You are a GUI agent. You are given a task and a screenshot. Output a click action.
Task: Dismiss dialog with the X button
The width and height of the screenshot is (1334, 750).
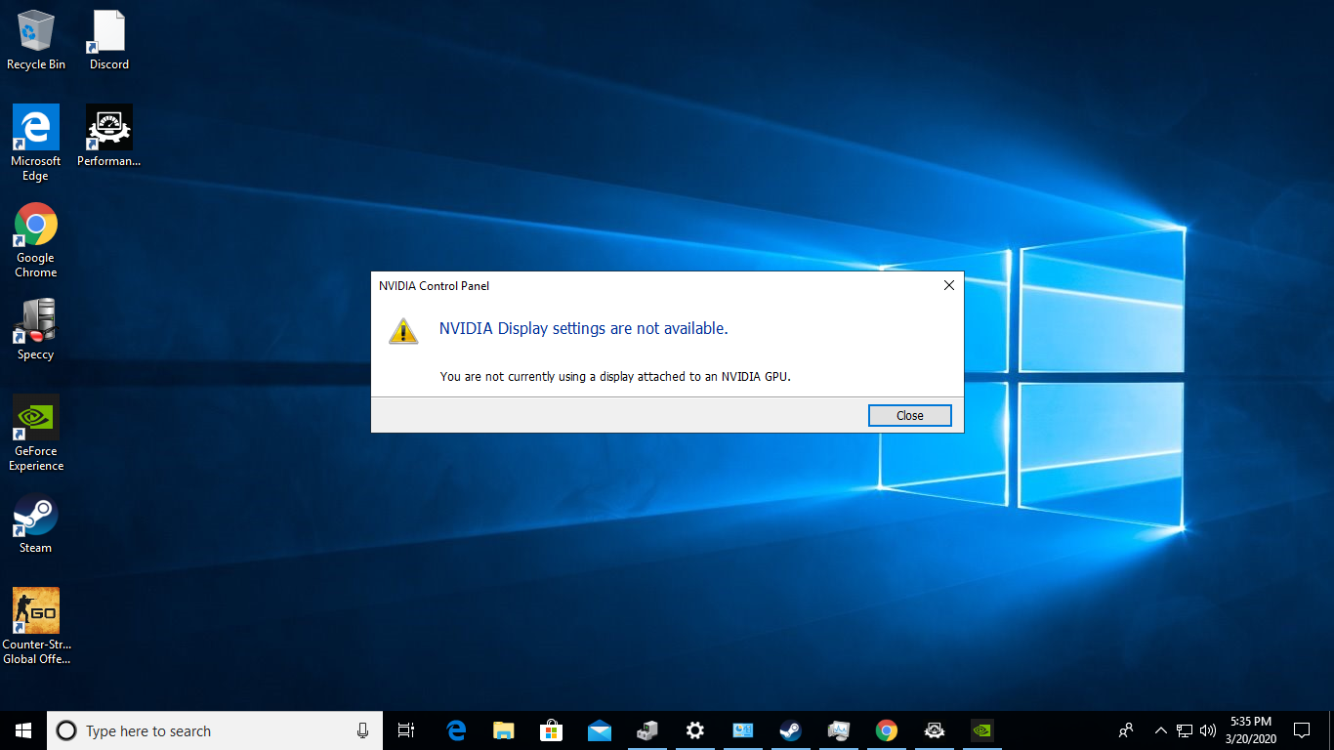click(x=948, y=285)
